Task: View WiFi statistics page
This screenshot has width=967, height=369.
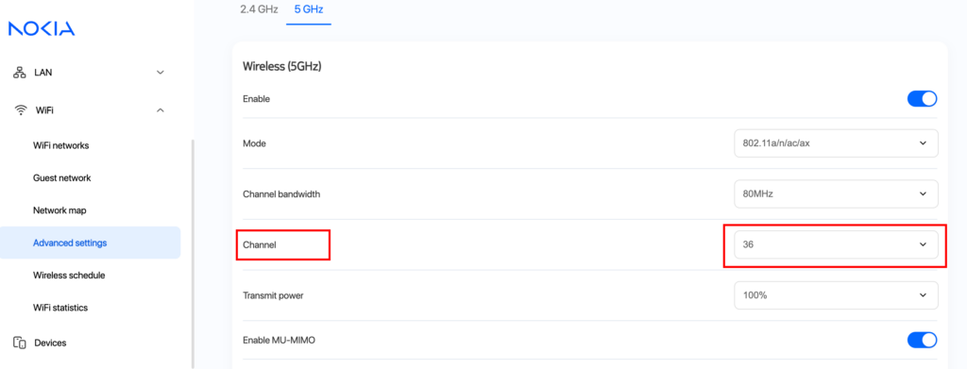Action: tap(60, 308)
